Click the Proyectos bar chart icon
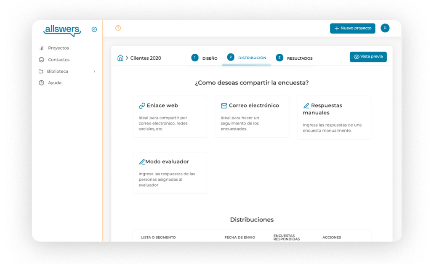Screen dimensions: 431x264 [x=41, y=48]
